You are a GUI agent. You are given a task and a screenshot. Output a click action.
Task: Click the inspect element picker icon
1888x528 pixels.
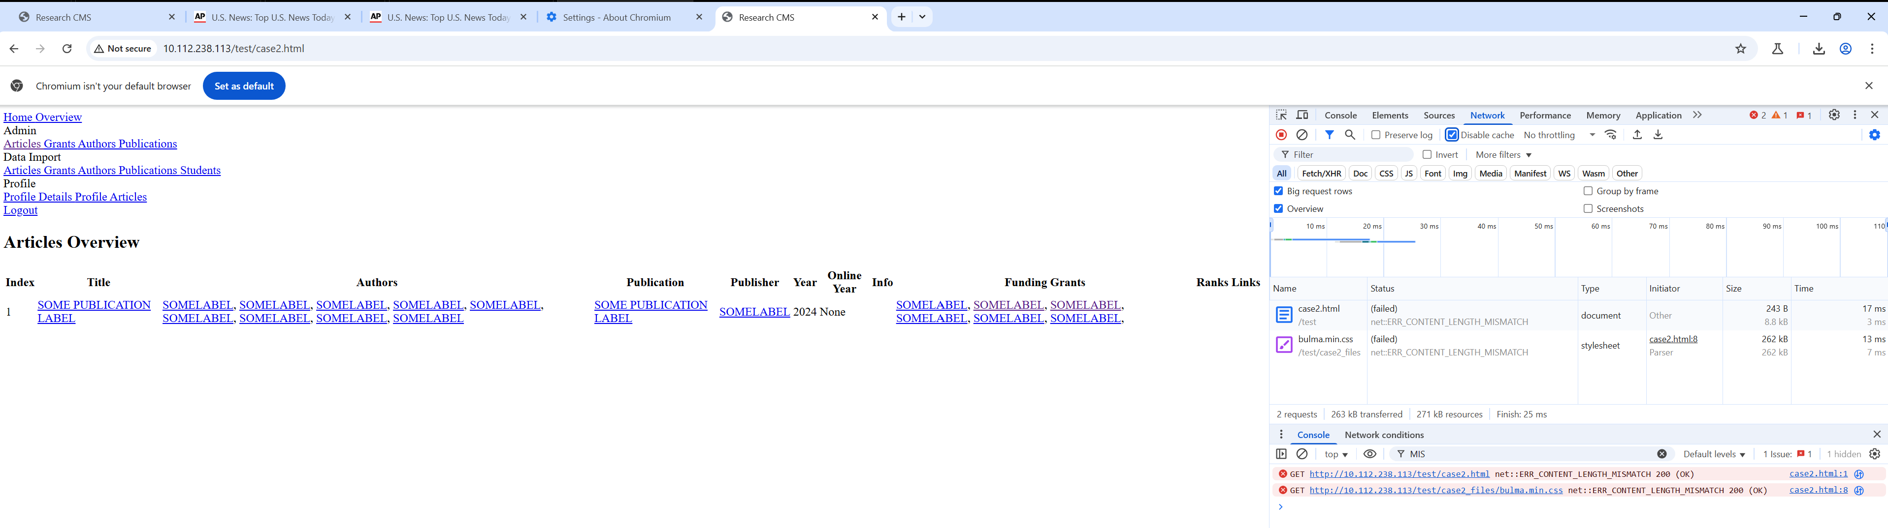pos(1281,115)
